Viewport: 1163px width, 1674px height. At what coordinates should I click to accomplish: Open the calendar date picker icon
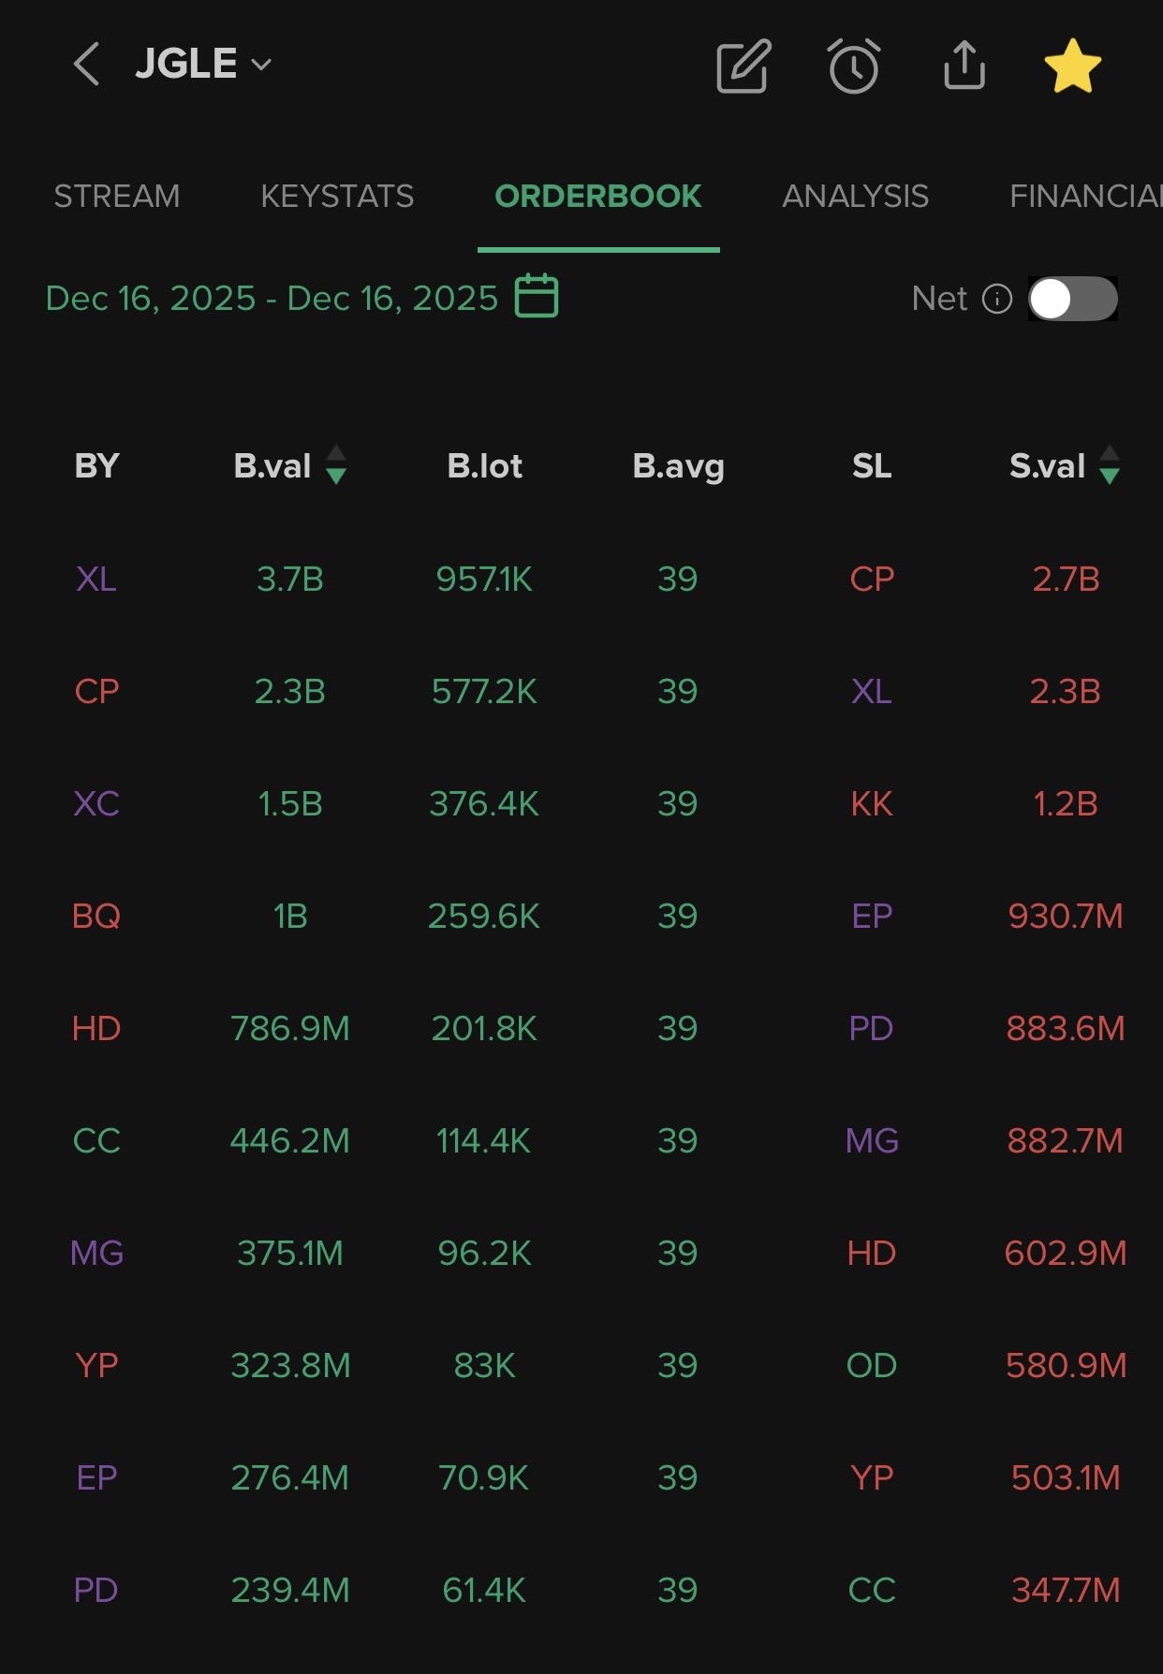tap(537, 296)
